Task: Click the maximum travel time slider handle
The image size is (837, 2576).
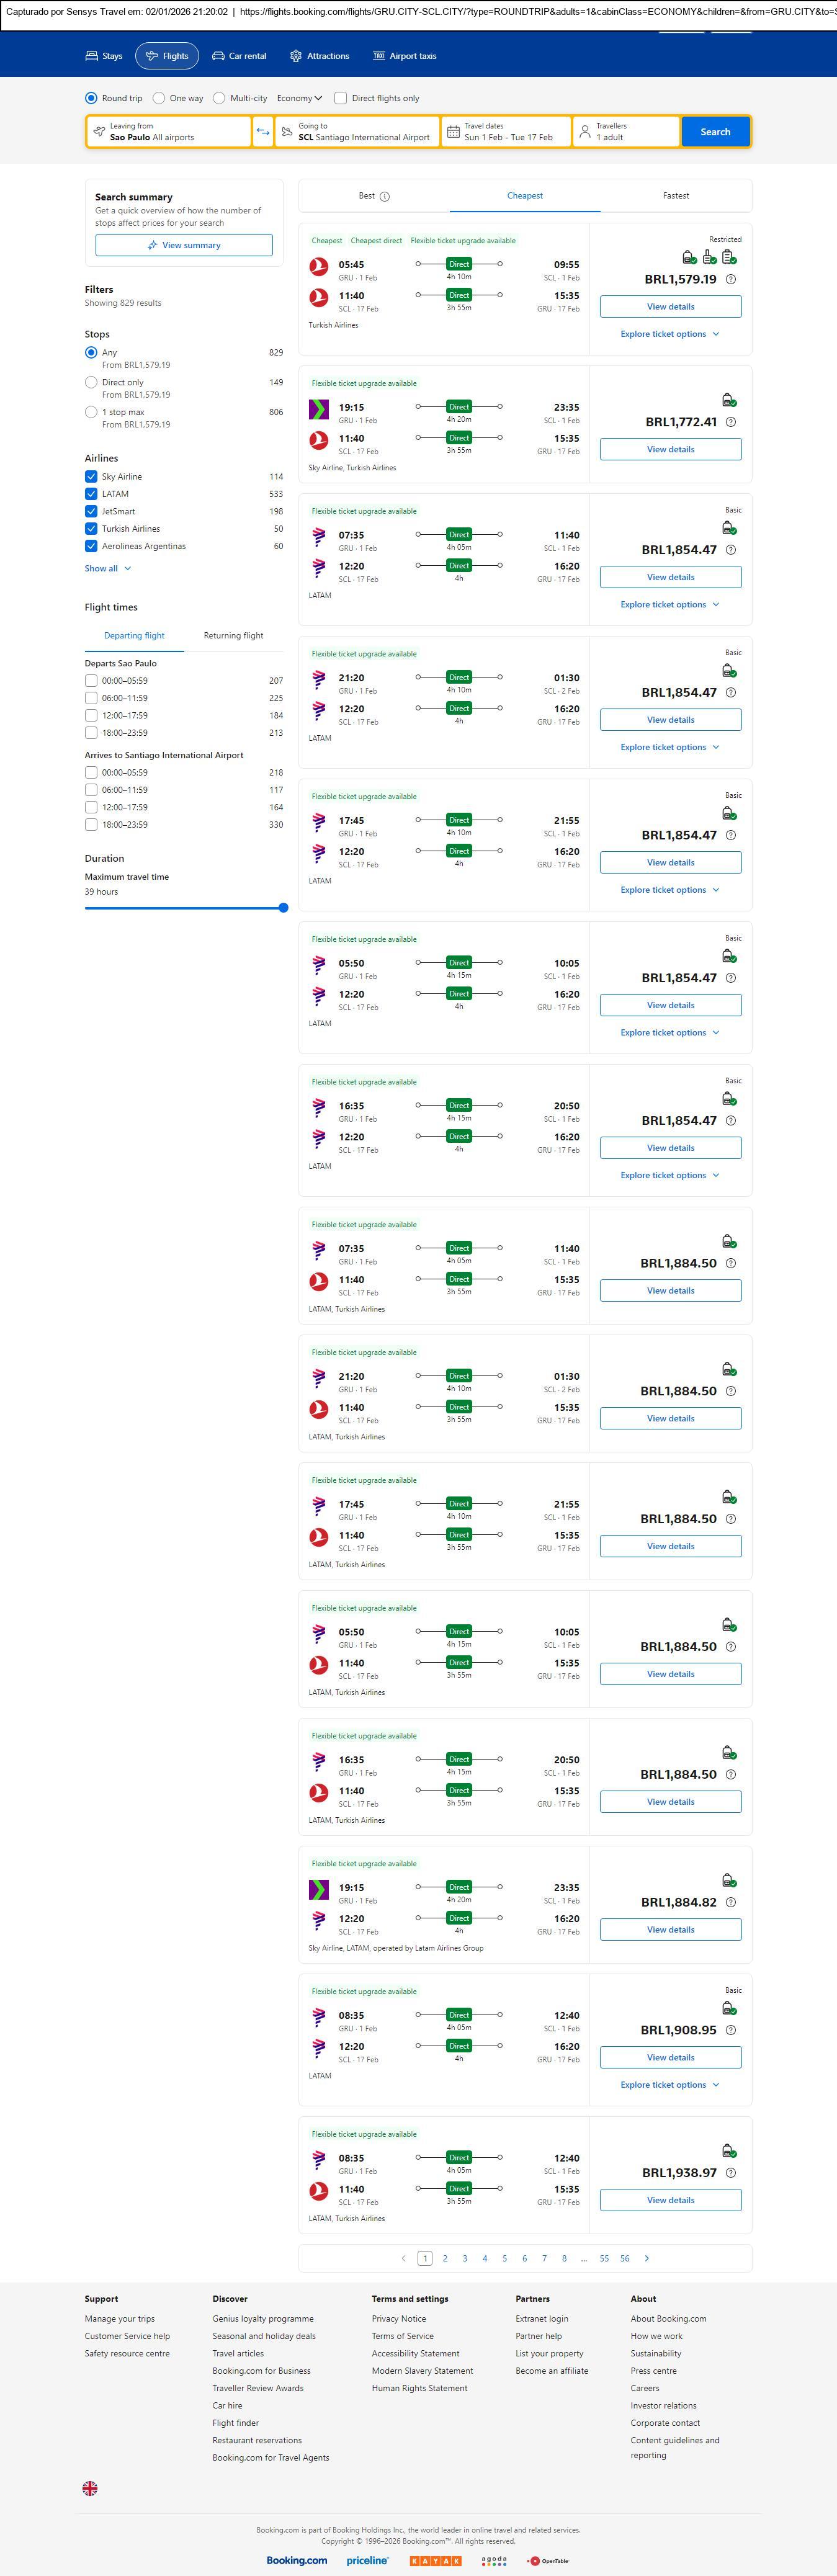Action: pyautogui.click(x=283, y=908)
